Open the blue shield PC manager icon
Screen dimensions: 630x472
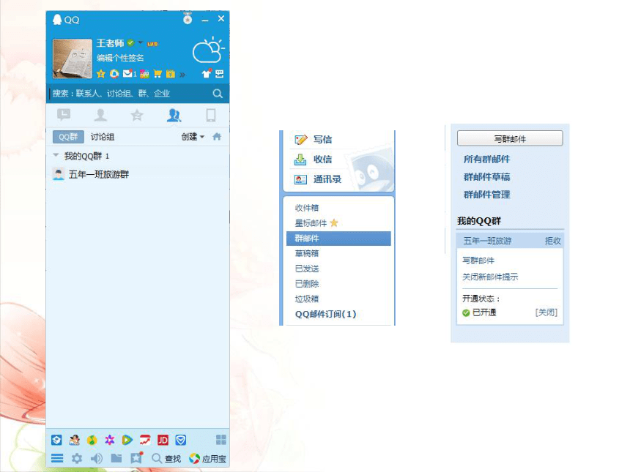[x=181, y=440]
